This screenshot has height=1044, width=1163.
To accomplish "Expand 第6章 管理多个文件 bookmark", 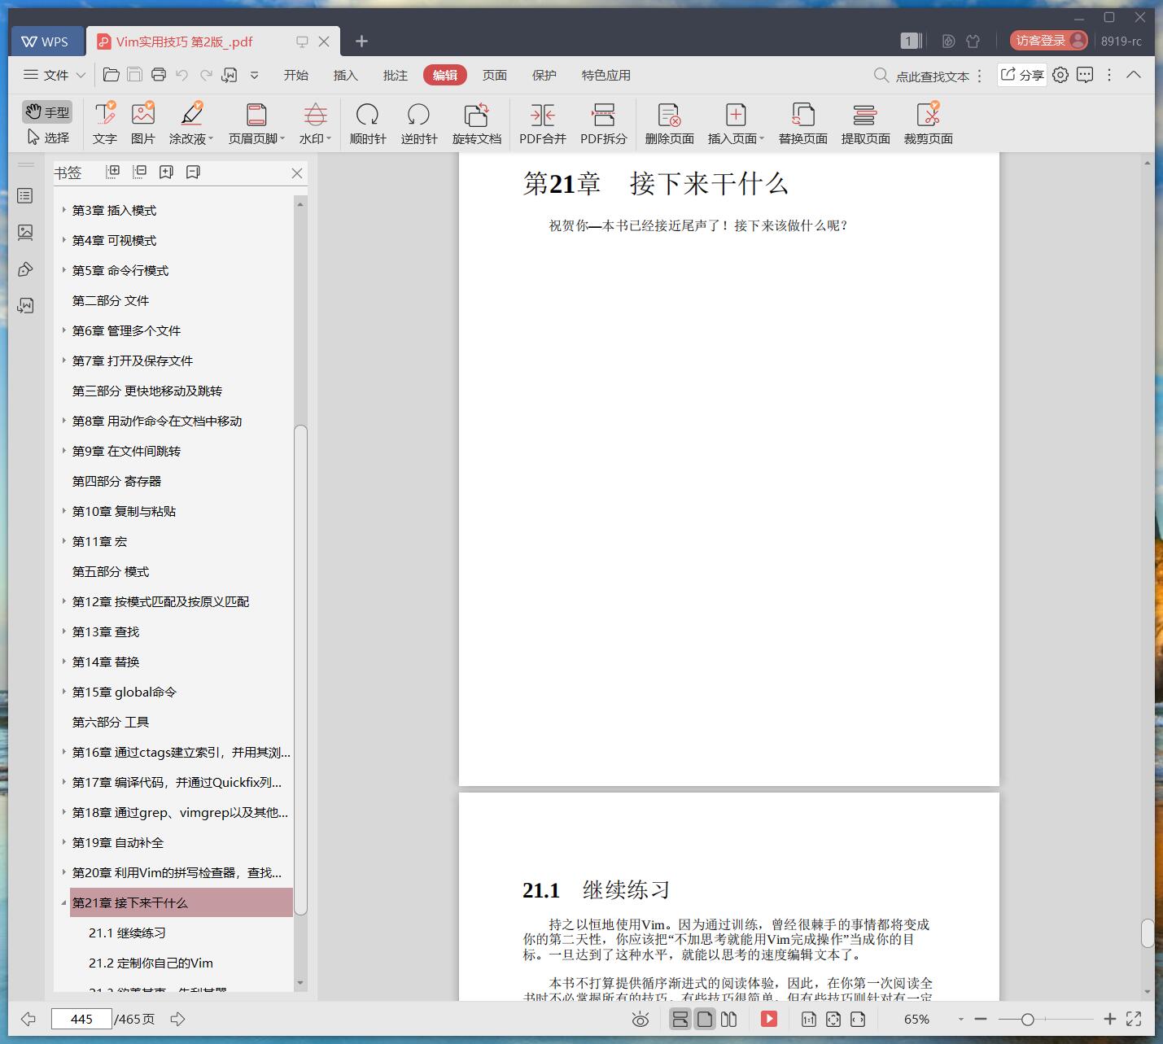I will [64, 330].
